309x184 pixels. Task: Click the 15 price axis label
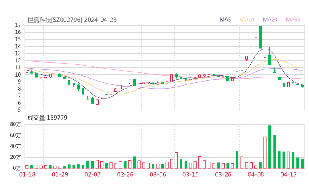(x=18, y=39)
